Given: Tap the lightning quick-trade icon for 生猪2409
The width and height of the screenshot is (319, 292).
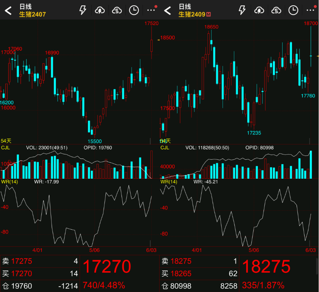Looking at the screenshot, I should point(242,10).
